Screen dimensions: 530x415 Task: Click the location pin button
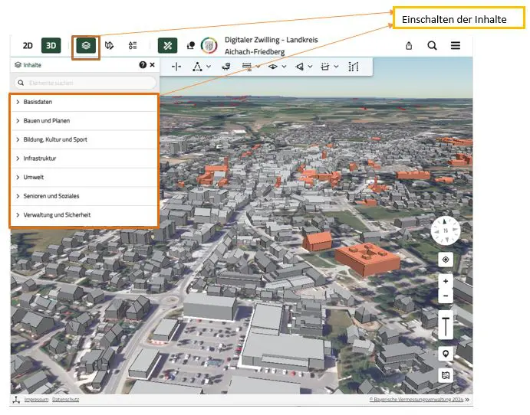click(446, 354)
